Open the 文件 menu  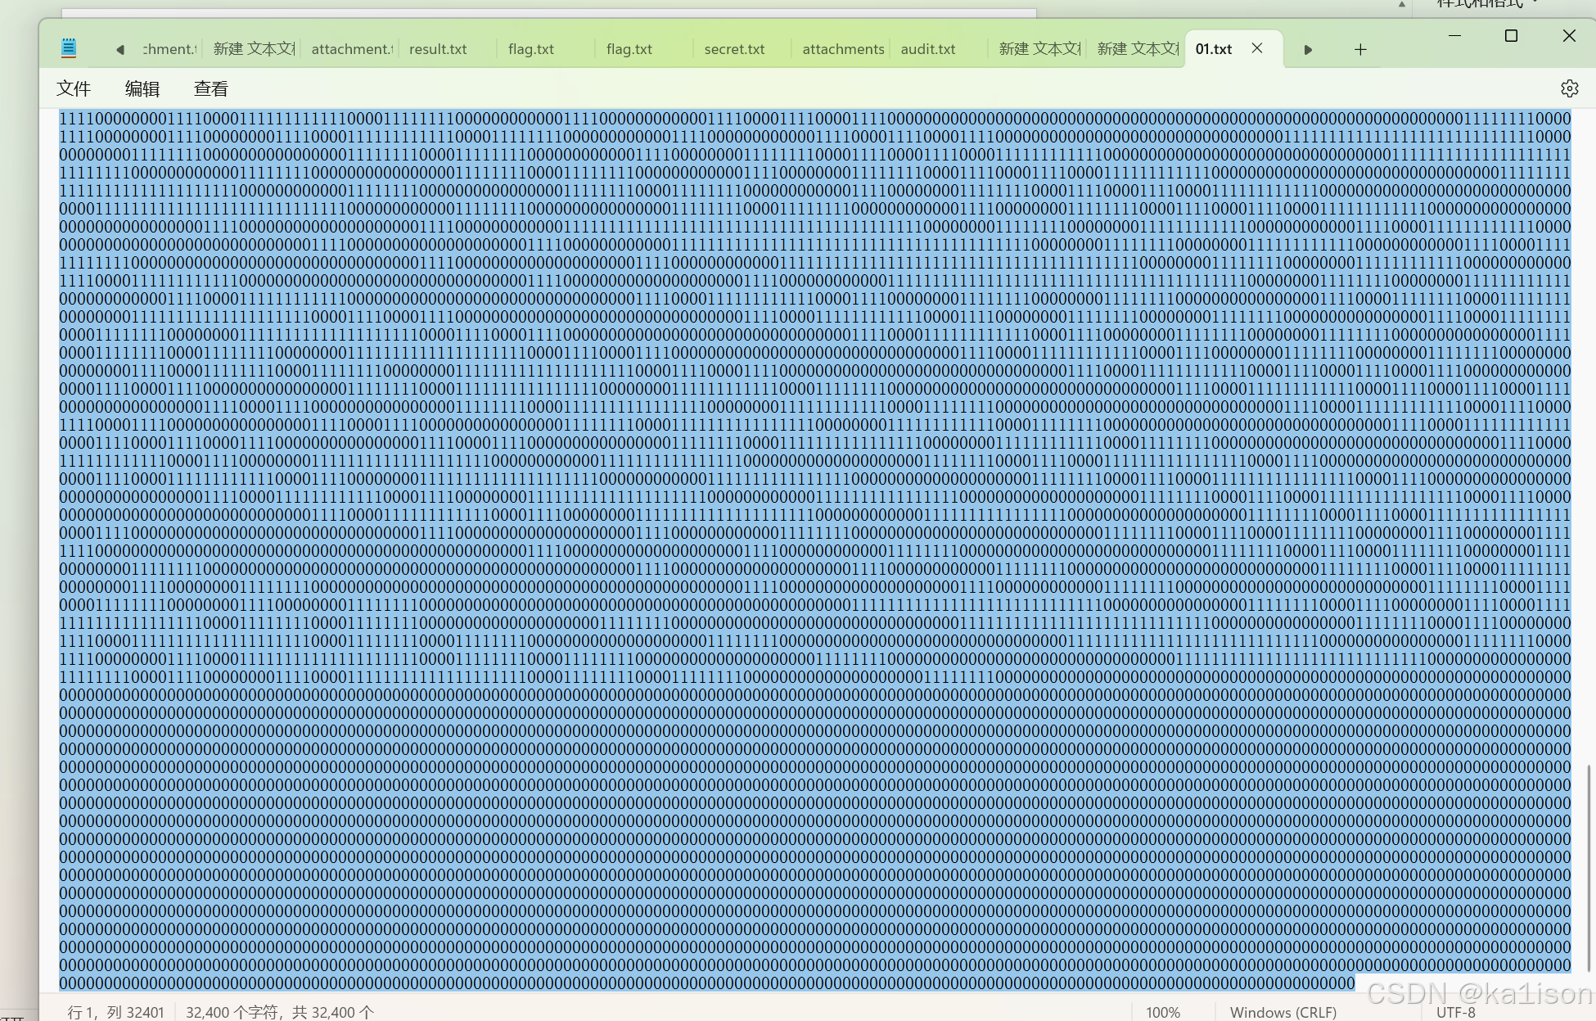point(74,88)
